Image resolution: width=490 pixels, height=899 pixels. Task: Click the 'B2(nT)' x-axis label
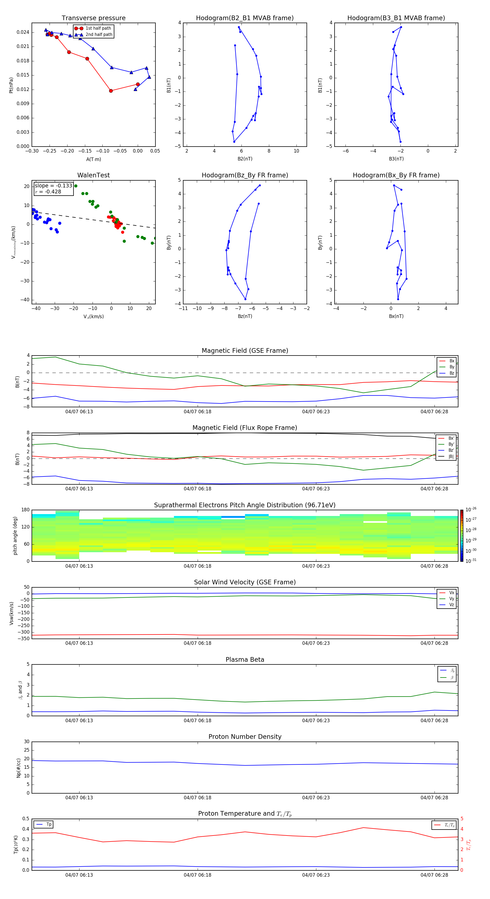click(x=245, y=159)
